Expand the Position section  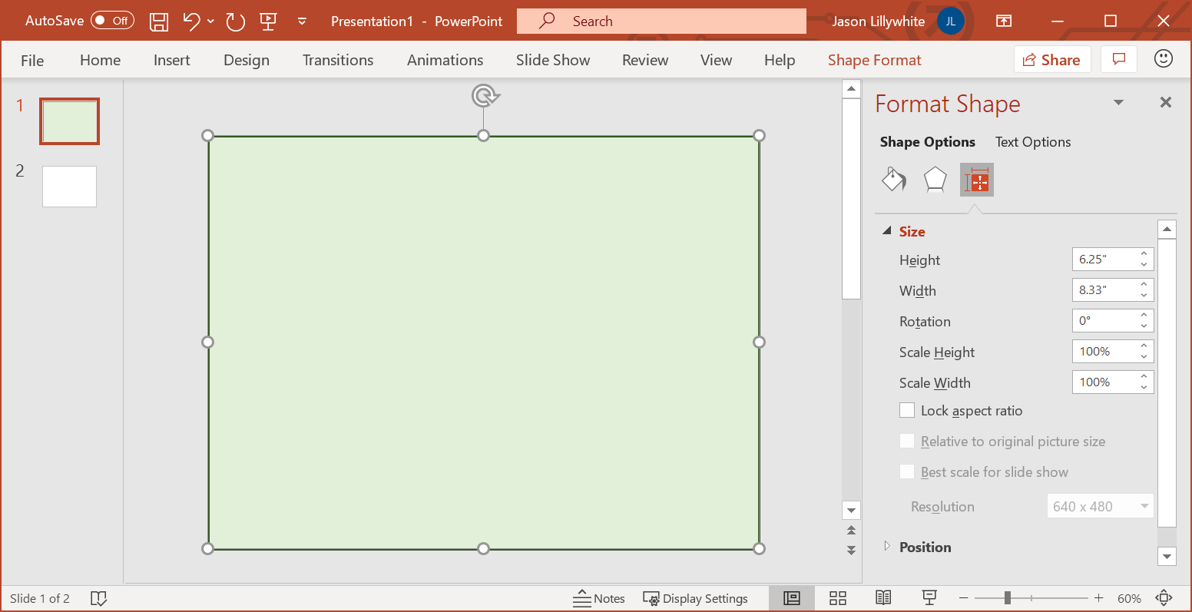887,547
